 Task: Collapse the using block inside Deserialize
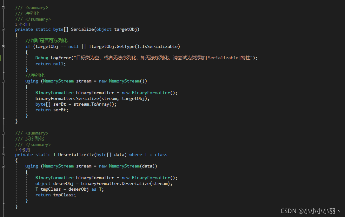pyautogui.click(x=3, y=166)
